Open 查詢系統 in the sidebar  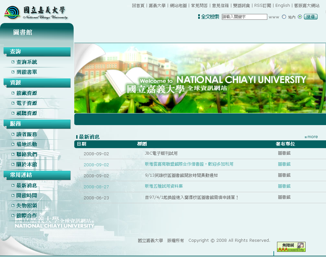(x=27, y=62)
